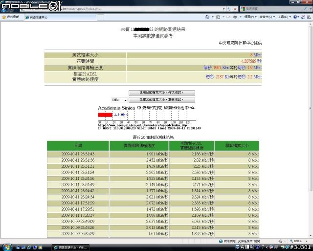Open the Page (網頁) menu
The height and width of the screenshot is (251, 313).
pyautogui.click(x=250, y=17)
